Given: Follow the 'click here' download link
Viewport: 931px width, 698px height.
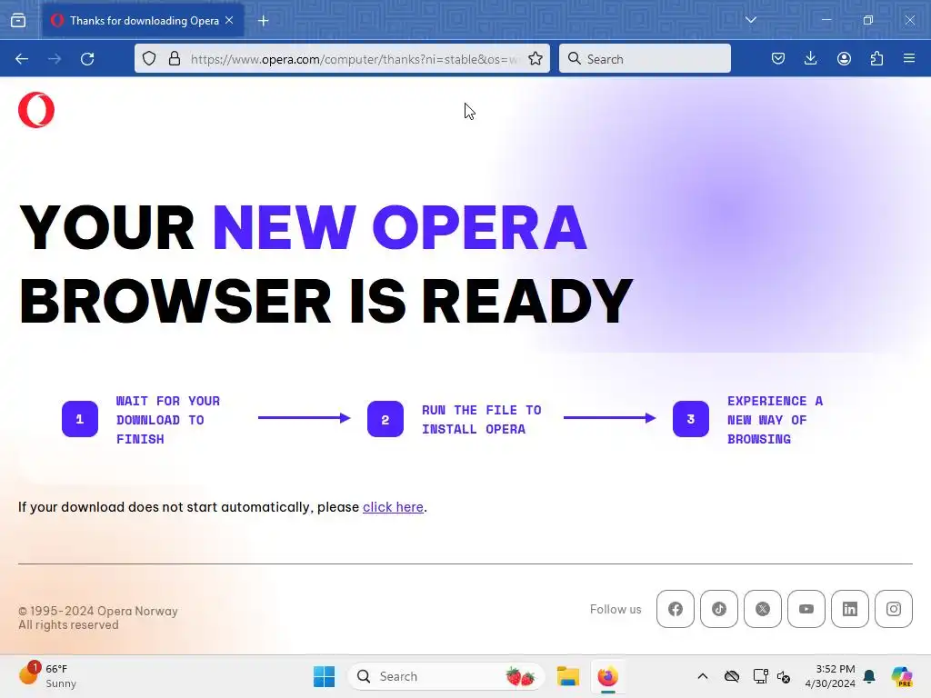Looking at the screenshot, I should click(x=393, y=507).
